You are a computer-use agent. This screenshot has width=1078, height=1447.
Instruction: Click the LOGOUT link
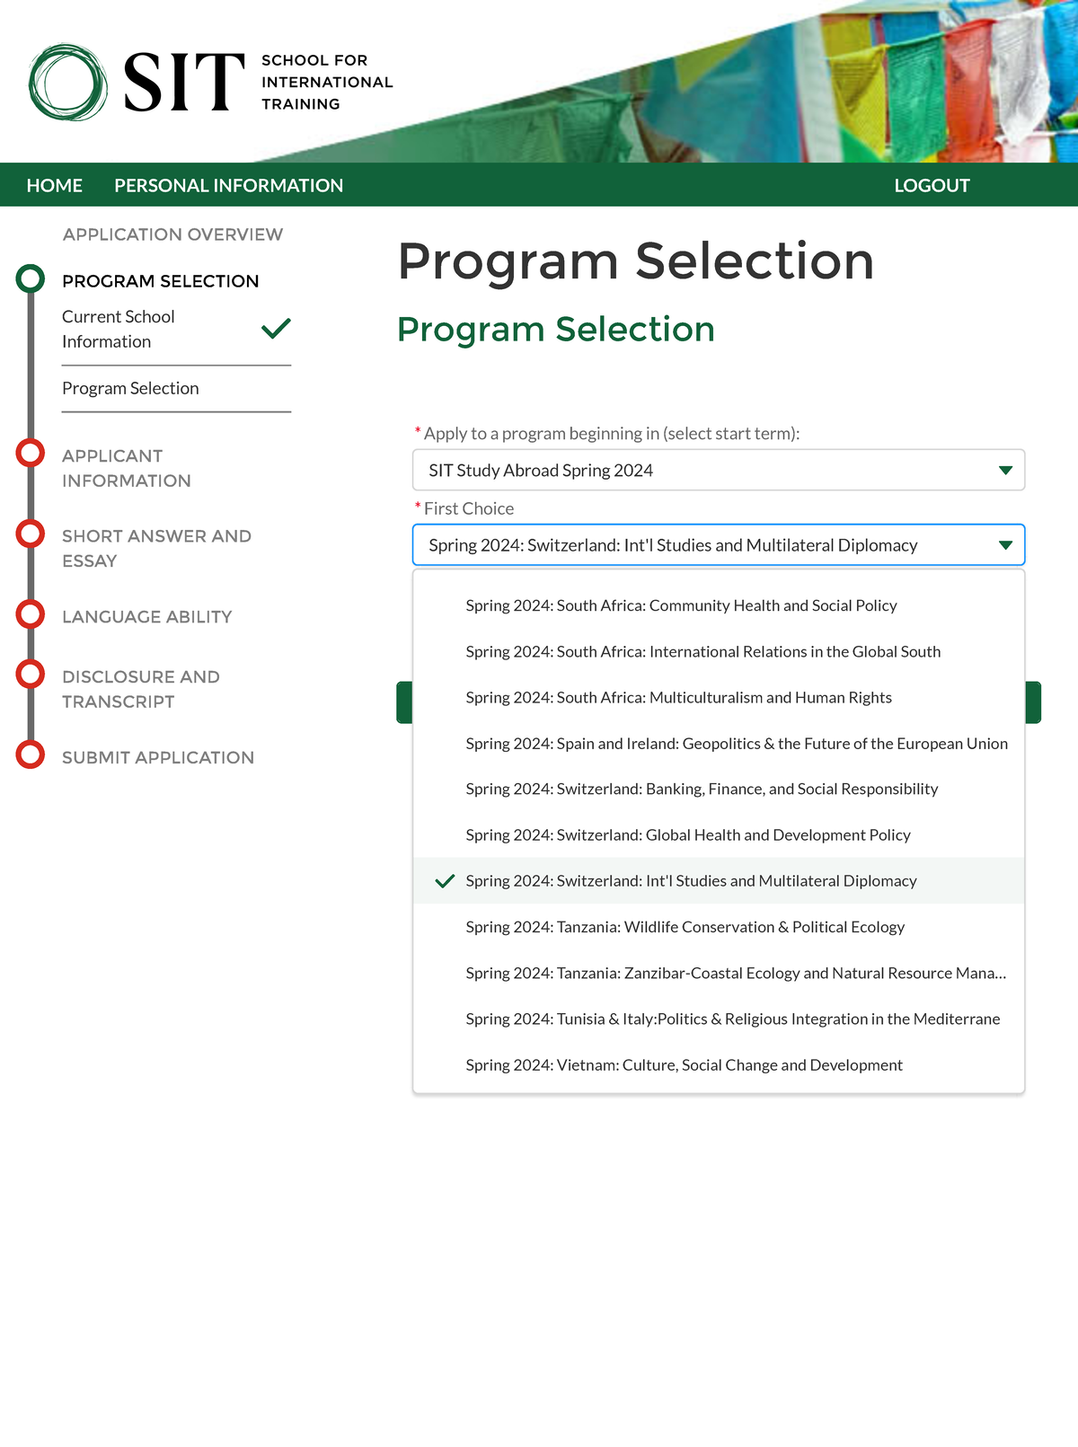[932, 185]
